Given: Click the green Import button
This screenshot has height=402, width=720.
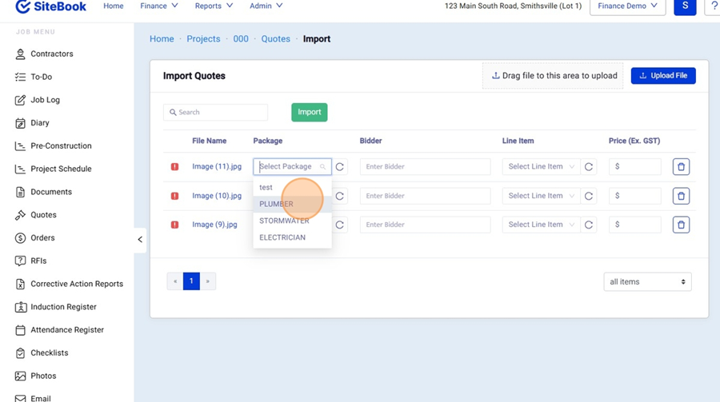Looking at the screenshot, I should (x=309, y=113).
